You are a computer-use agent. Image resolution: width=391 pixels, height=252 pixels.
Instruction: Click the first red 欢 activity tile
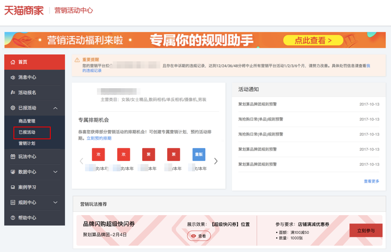pos(98,154)
